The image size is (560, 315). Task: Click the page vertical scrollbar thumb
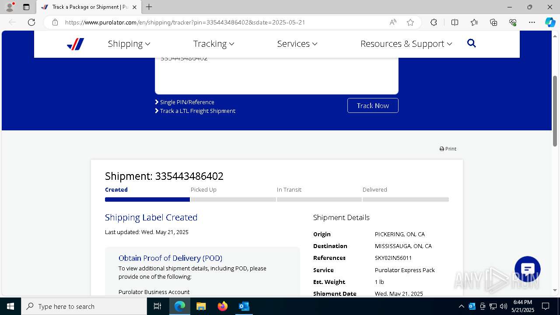click(x=555, y=111)
